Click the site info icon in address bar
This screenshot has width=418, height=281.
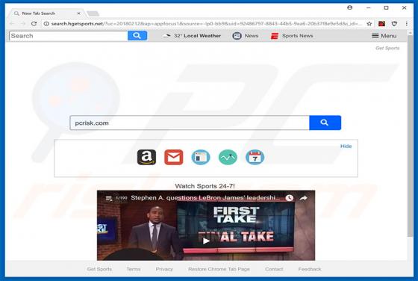46,24
